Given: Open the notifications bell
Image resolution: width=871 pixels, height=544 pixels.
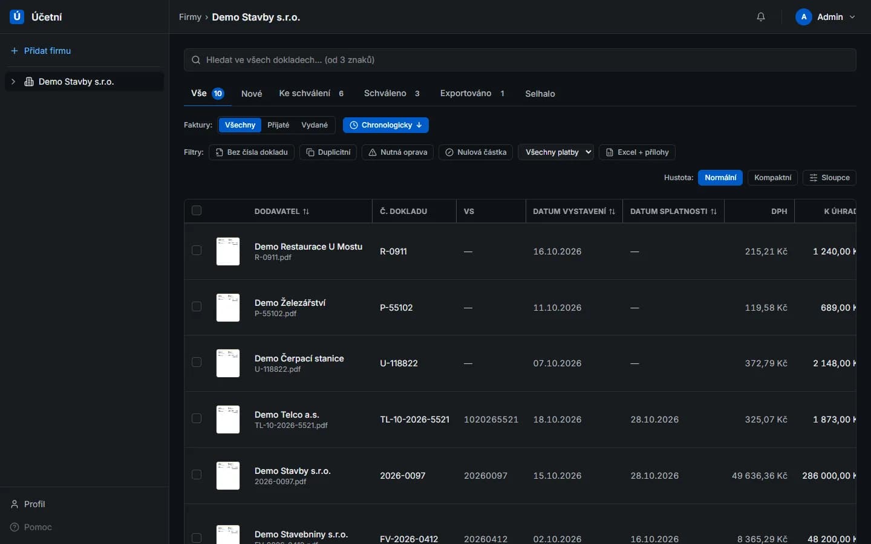Looking at the screenshot, I should coord(761,17).
